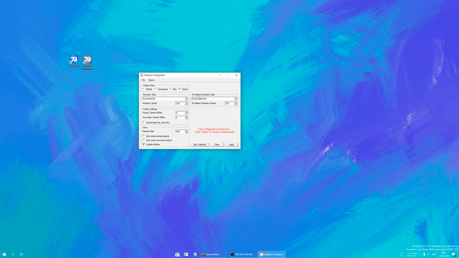Switch to the OBS 24.0.3 taskbar window
This screenshot has width=459, height=258.
click(x=243, y=254)
